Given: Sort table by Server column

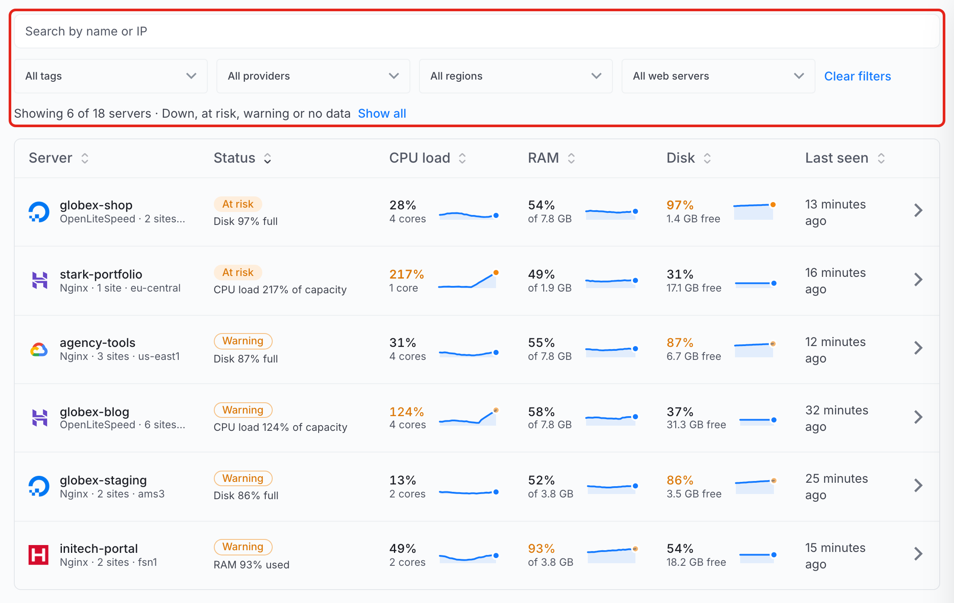Looking at the screenshot, I should (59, 158).
